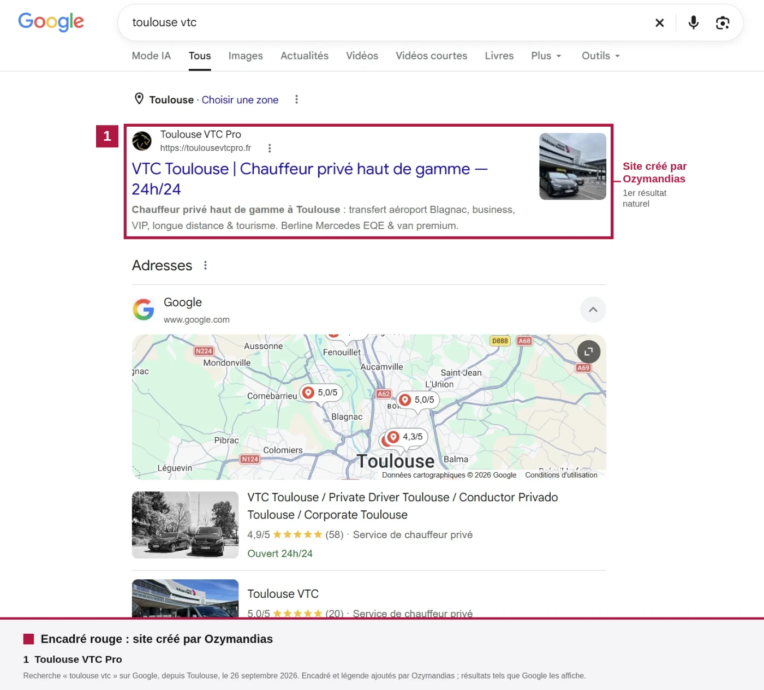
Task: Click the www.google.com text
Action: point(196,320)
